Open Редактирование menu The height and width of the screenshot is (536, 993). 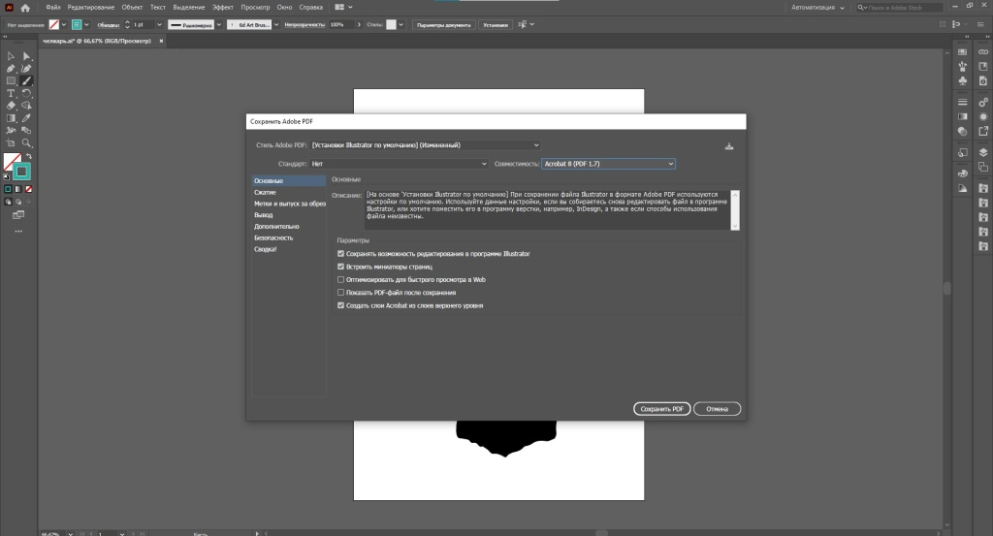tap(91, 8)
